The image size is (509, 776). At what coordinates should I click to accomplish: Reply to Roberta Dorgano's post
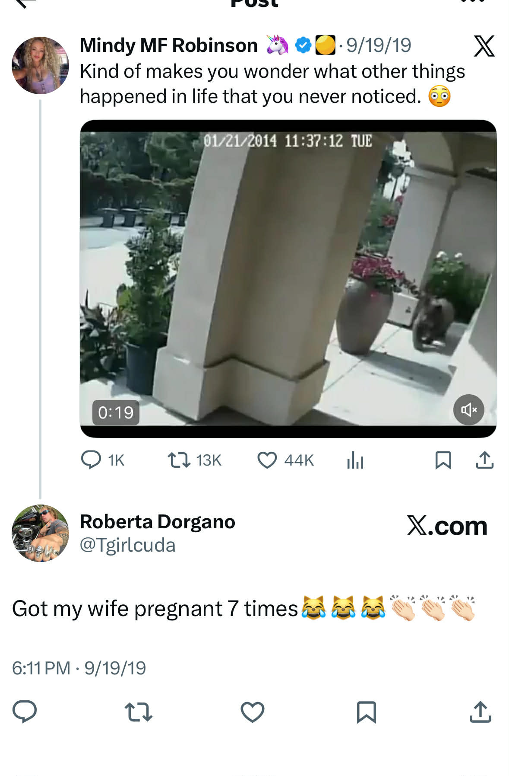pyautogui.click(x=25, y=712)
